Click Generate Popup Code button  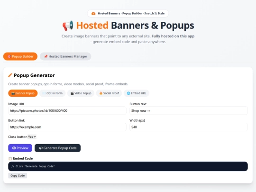pos(58,148)
